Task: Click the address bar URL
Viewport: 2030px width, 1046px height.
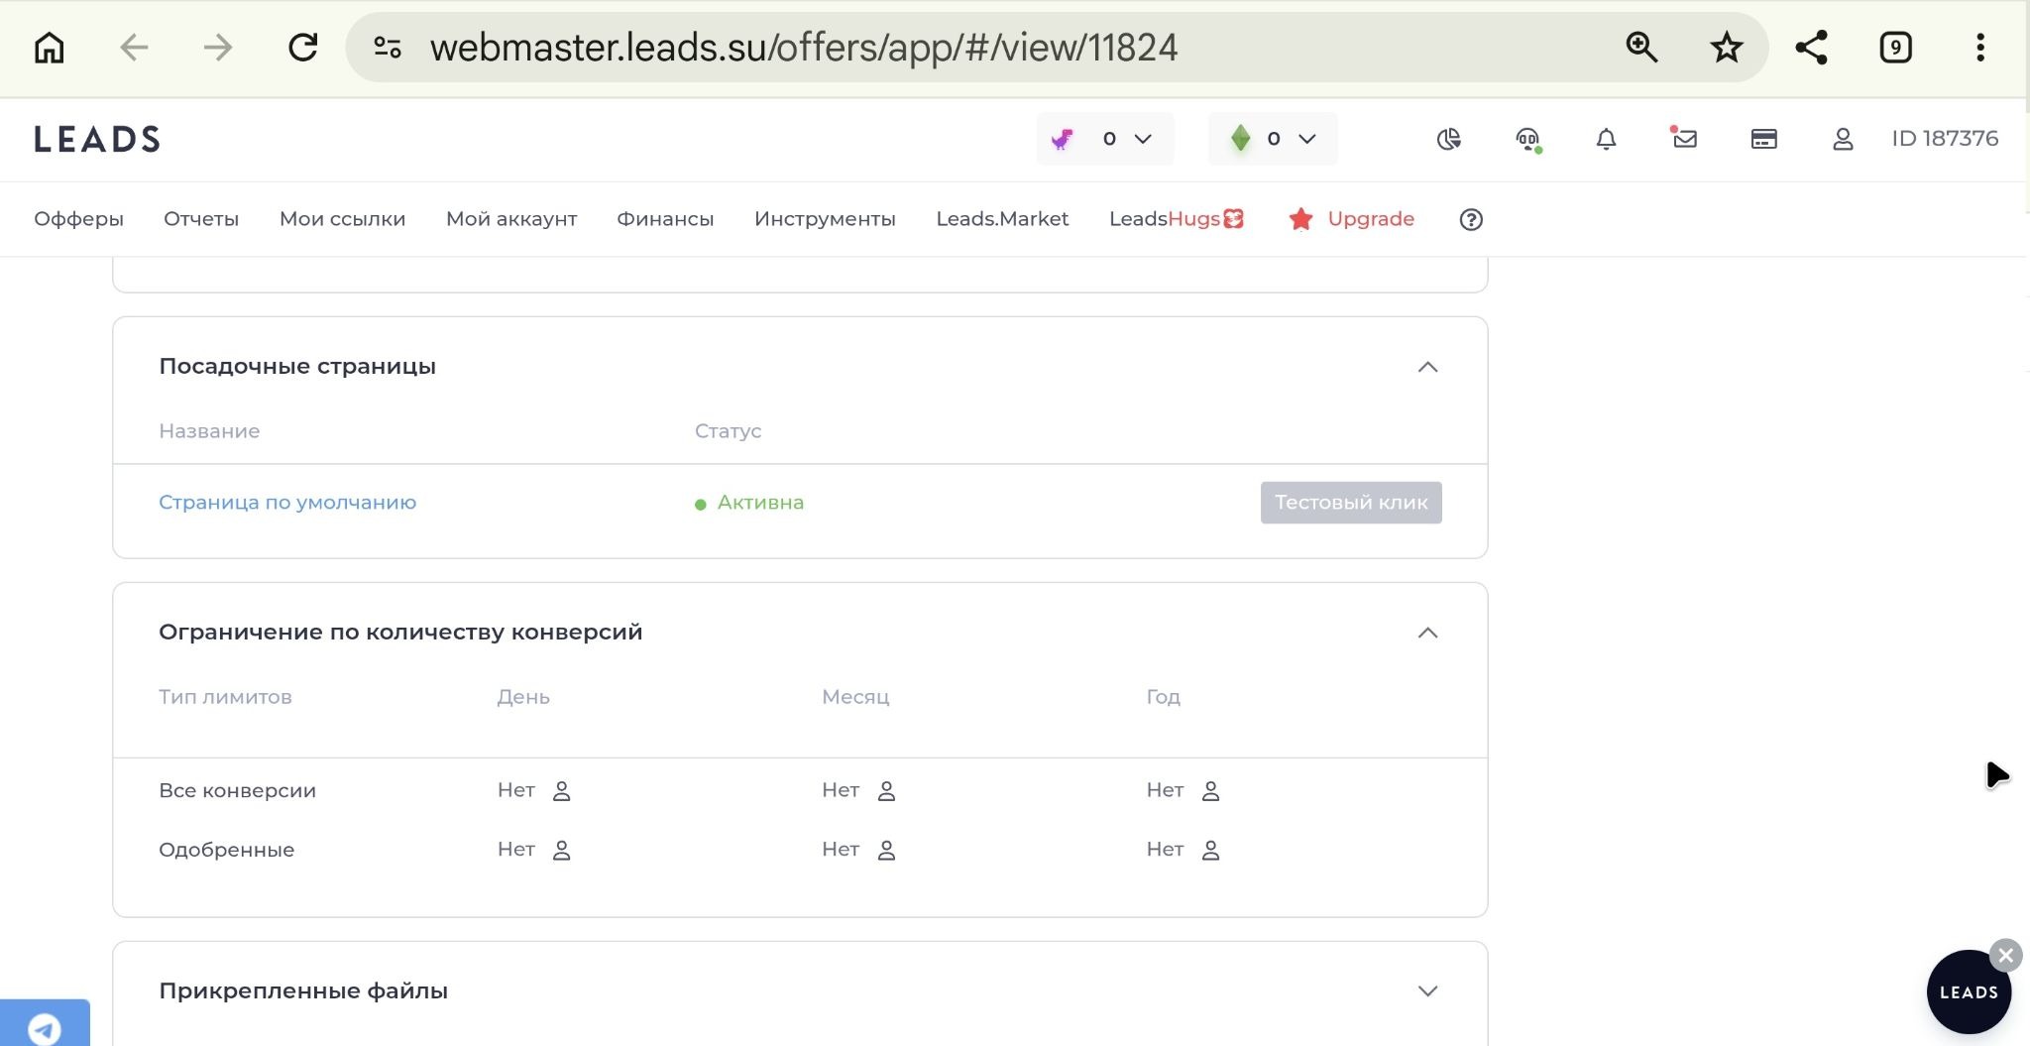Action: click(804, 48)
